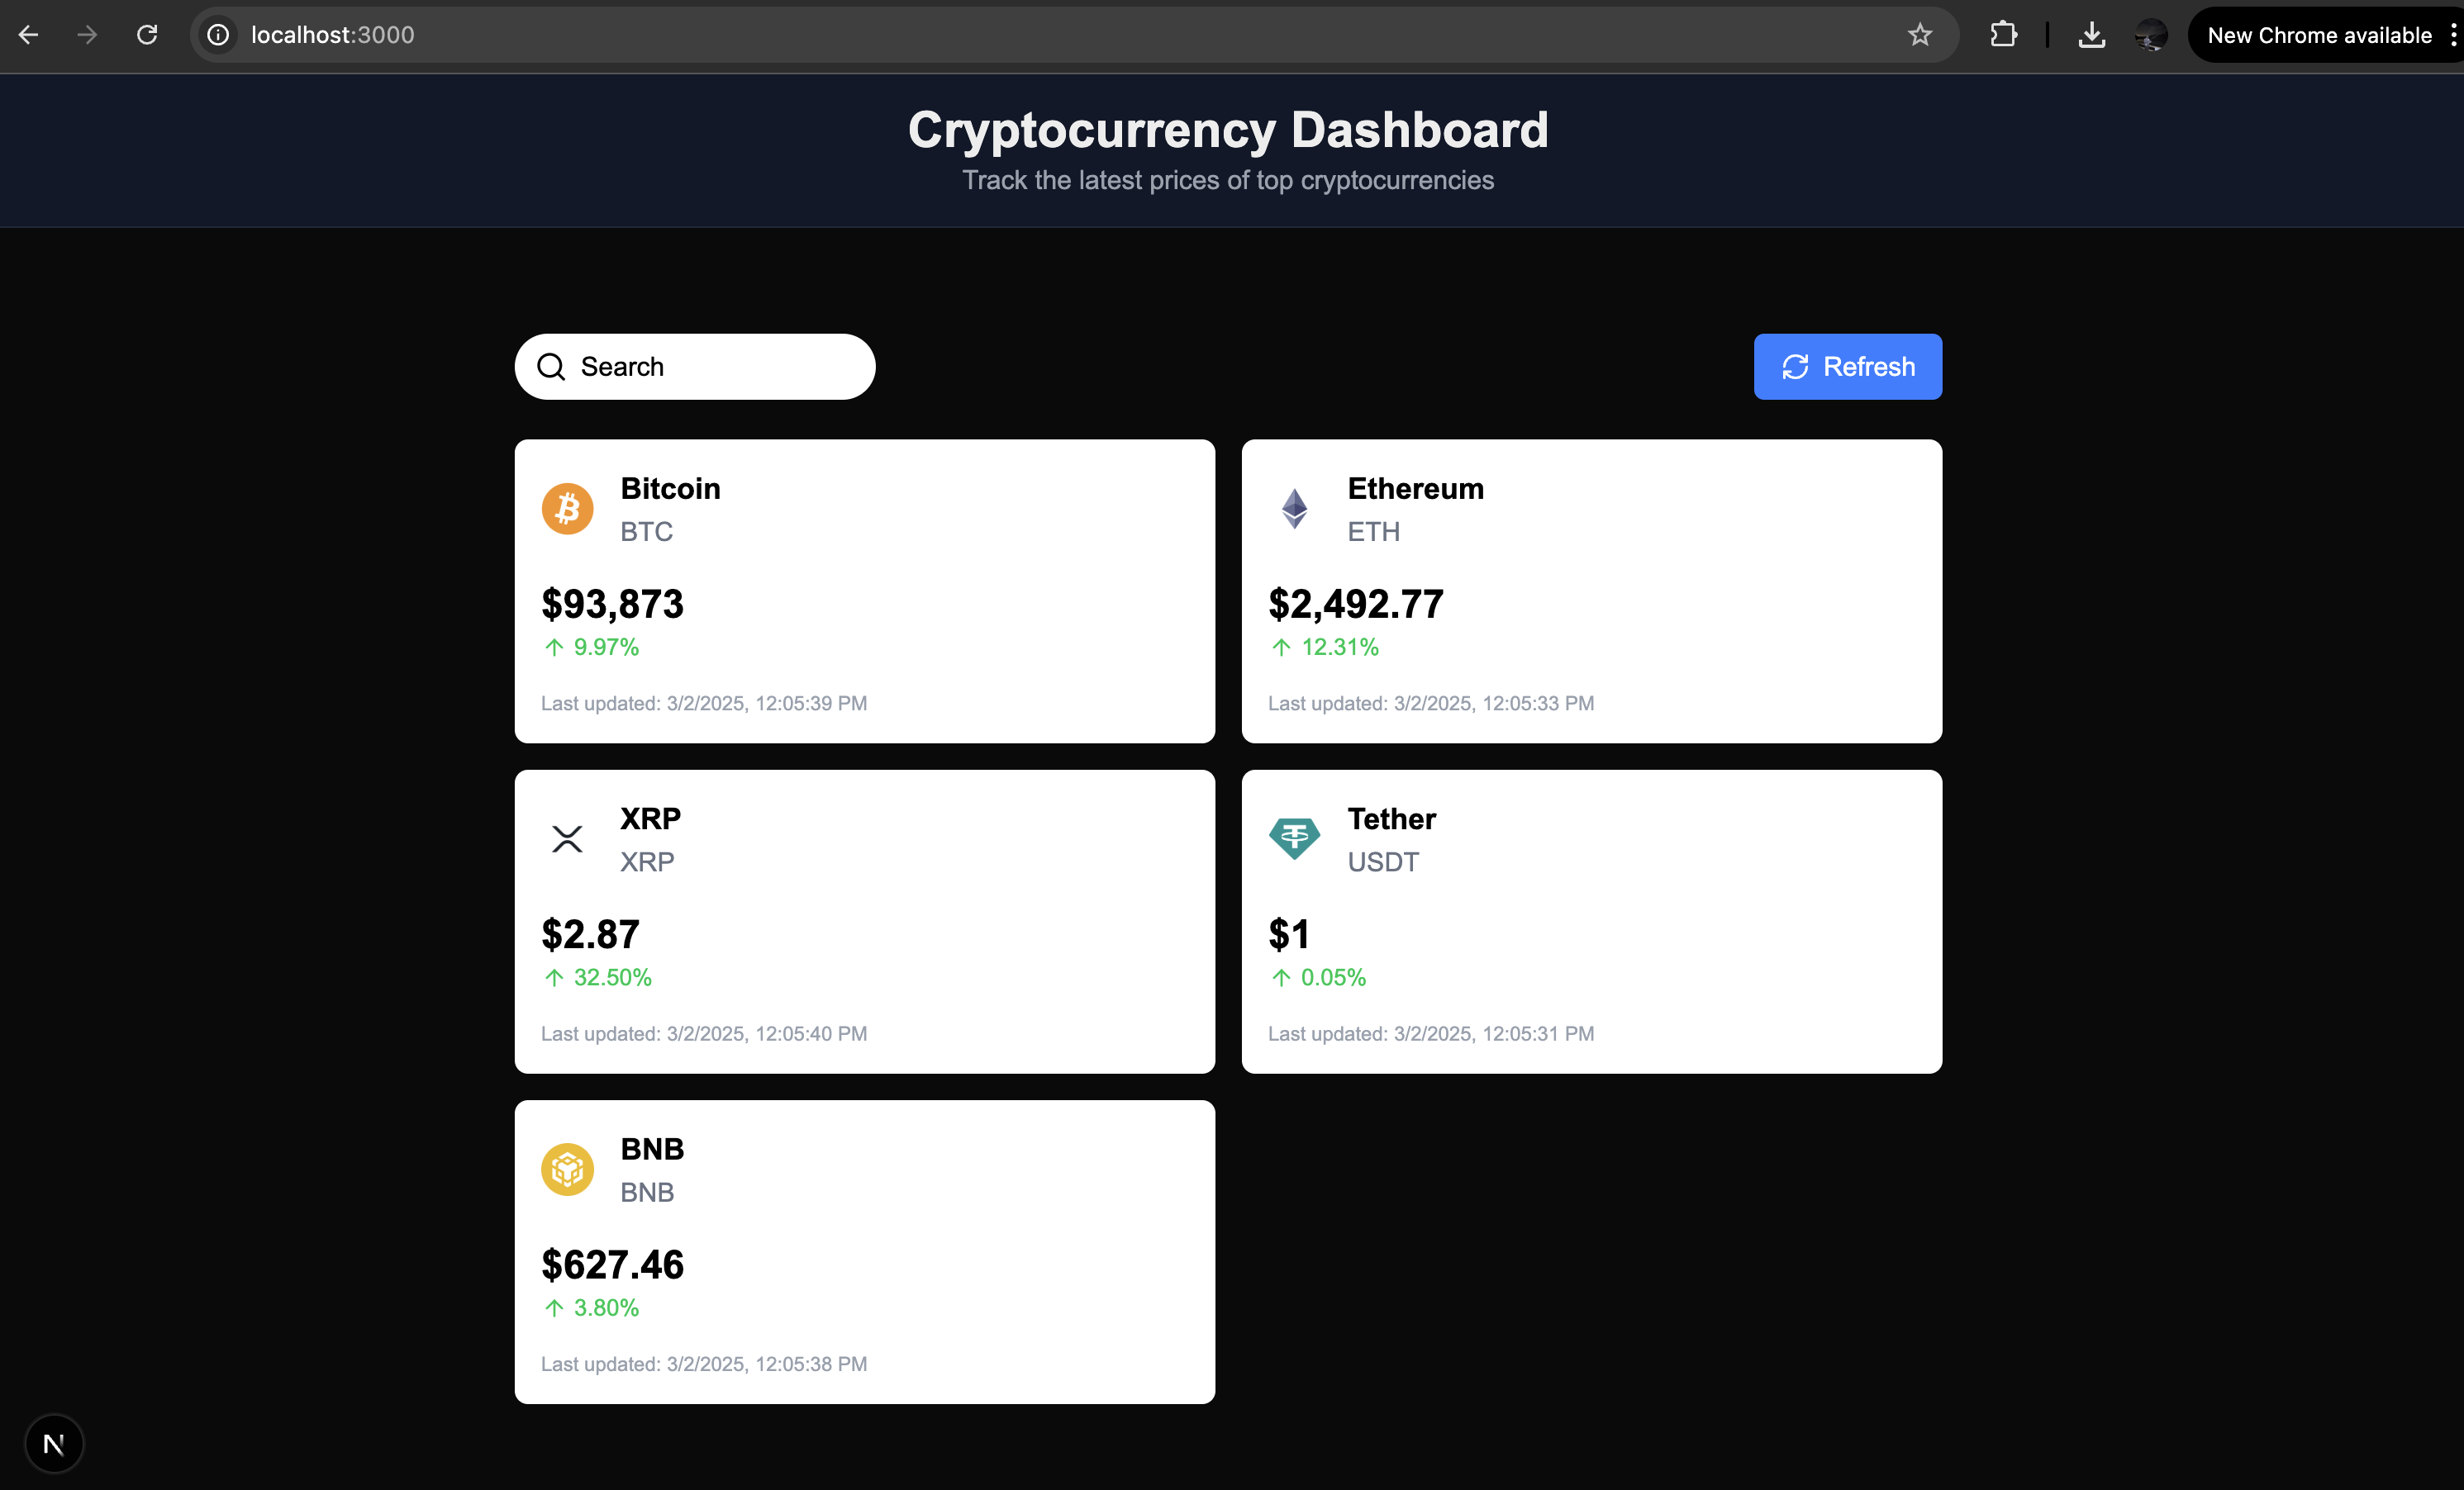Click the XRP cross symbol icon
The width and height of the screenshot is (2464, 1490).
click(x=567, y=839)
